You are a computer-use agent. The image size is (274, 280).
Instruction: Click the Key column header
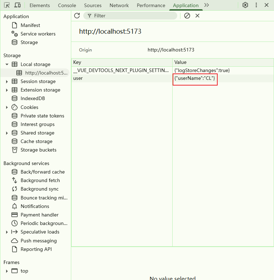(x=122, y=62)
